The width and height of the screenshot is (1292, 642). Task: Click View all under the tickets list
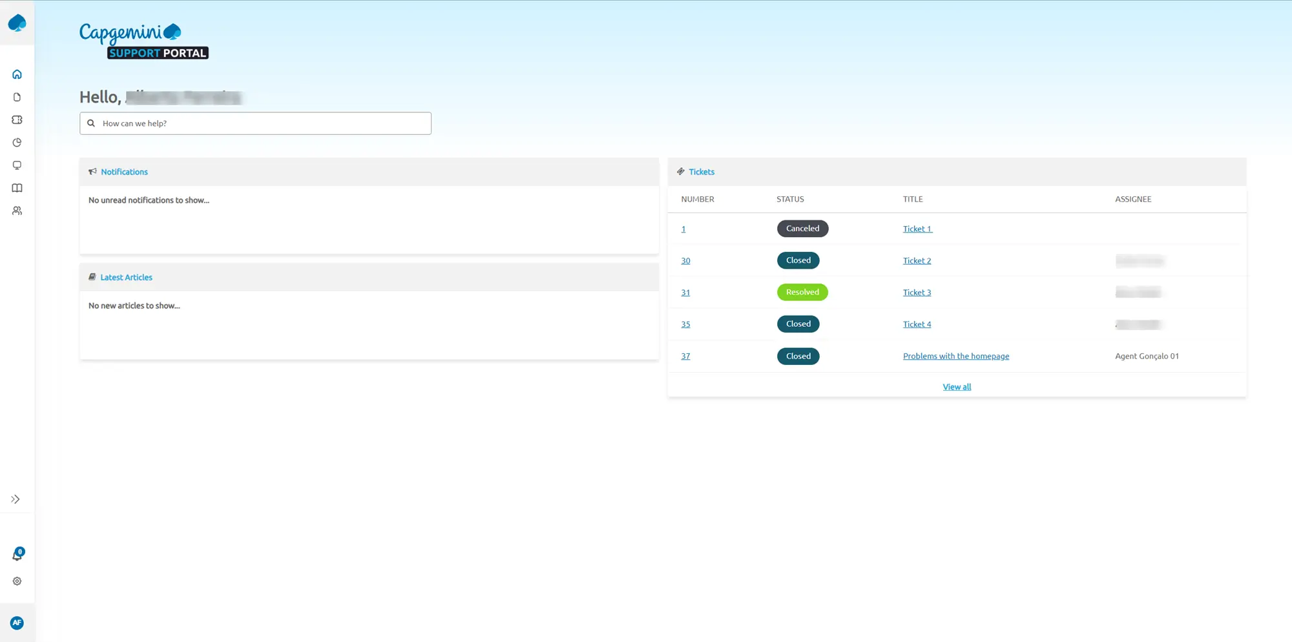[957, 386]
